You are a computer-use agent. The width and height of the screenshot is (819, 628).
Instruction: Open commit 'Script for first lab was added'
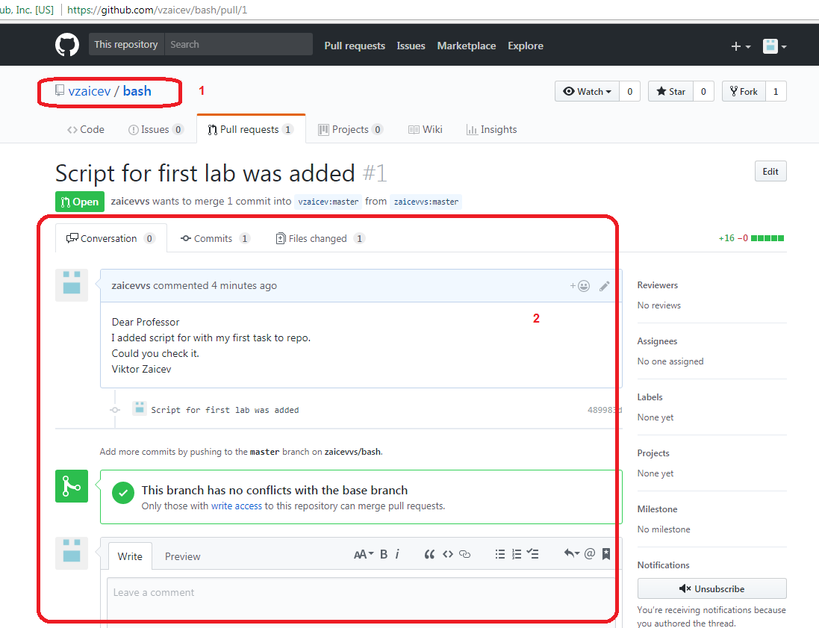[x=225, y=410]
